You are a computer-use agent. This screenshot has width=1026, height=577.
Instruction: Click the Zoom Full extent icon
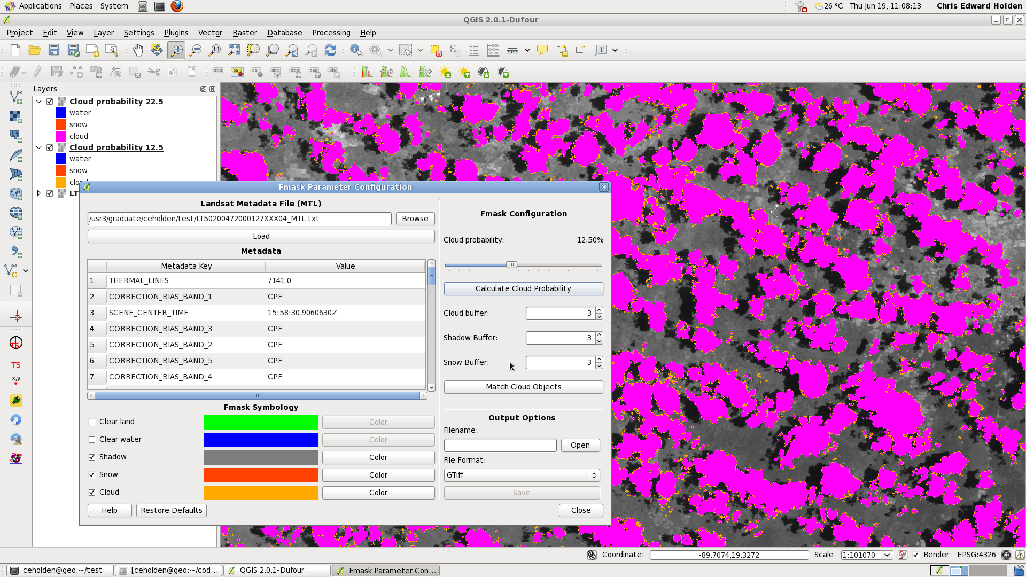pos(234,50)
